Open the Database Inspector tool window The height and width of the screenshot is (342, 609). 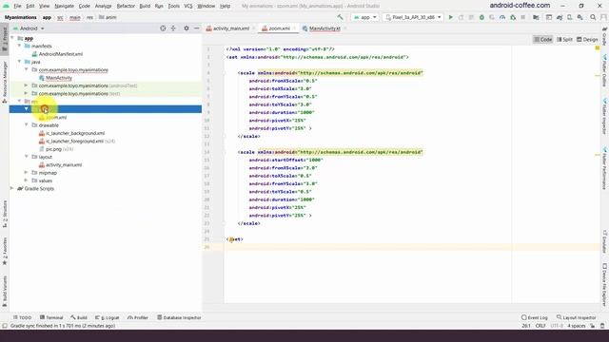(179, 317)
